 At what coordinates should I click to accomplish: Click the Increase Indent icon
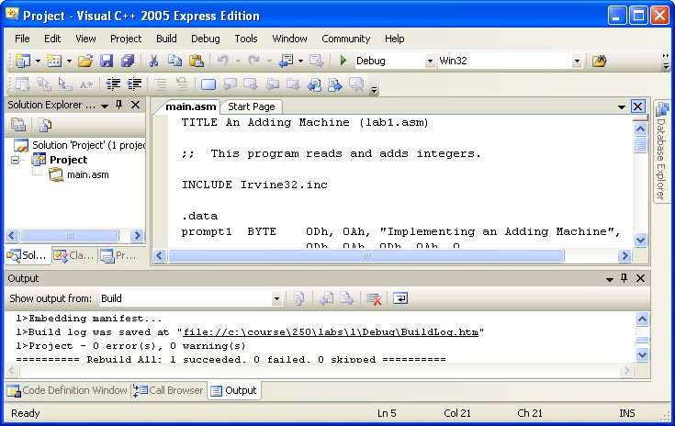(x=134, y=84)
